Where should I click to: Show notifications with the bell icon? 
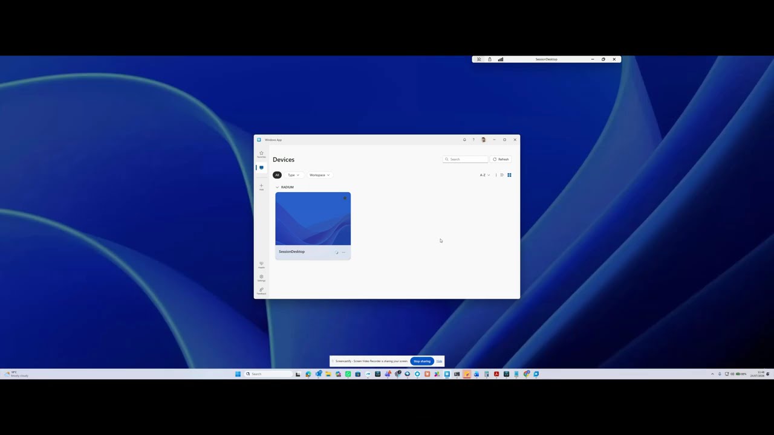pos(464,140)
